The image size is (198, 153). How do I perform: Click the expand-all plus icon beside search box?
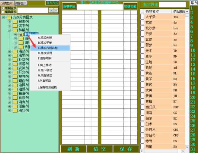51,11
